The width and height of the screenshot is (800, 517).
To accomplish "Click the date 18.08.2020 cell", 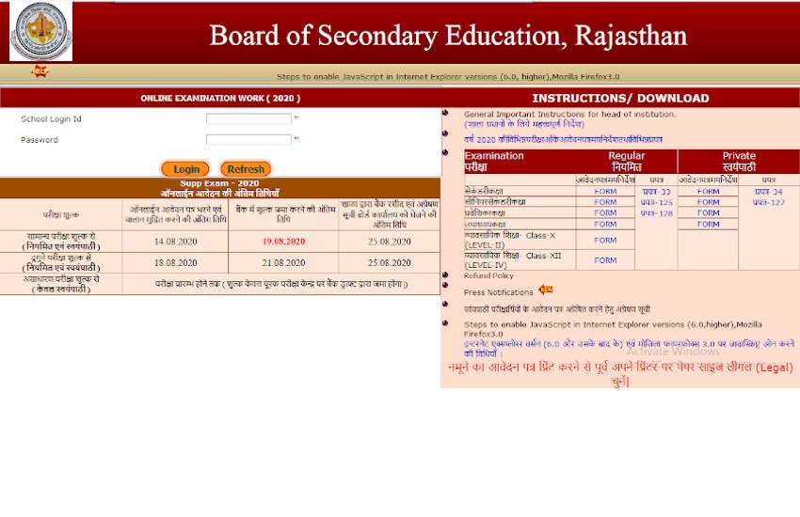I will (x=175, y=263).
